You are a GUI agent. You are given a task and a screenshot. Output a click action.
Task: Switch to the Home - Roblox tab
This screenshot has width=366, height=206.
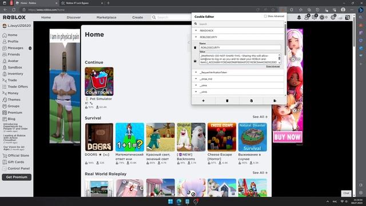coord(36,3)
